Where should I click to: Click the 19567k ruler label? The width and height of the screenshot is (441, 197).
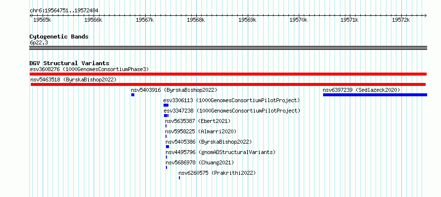145,20
